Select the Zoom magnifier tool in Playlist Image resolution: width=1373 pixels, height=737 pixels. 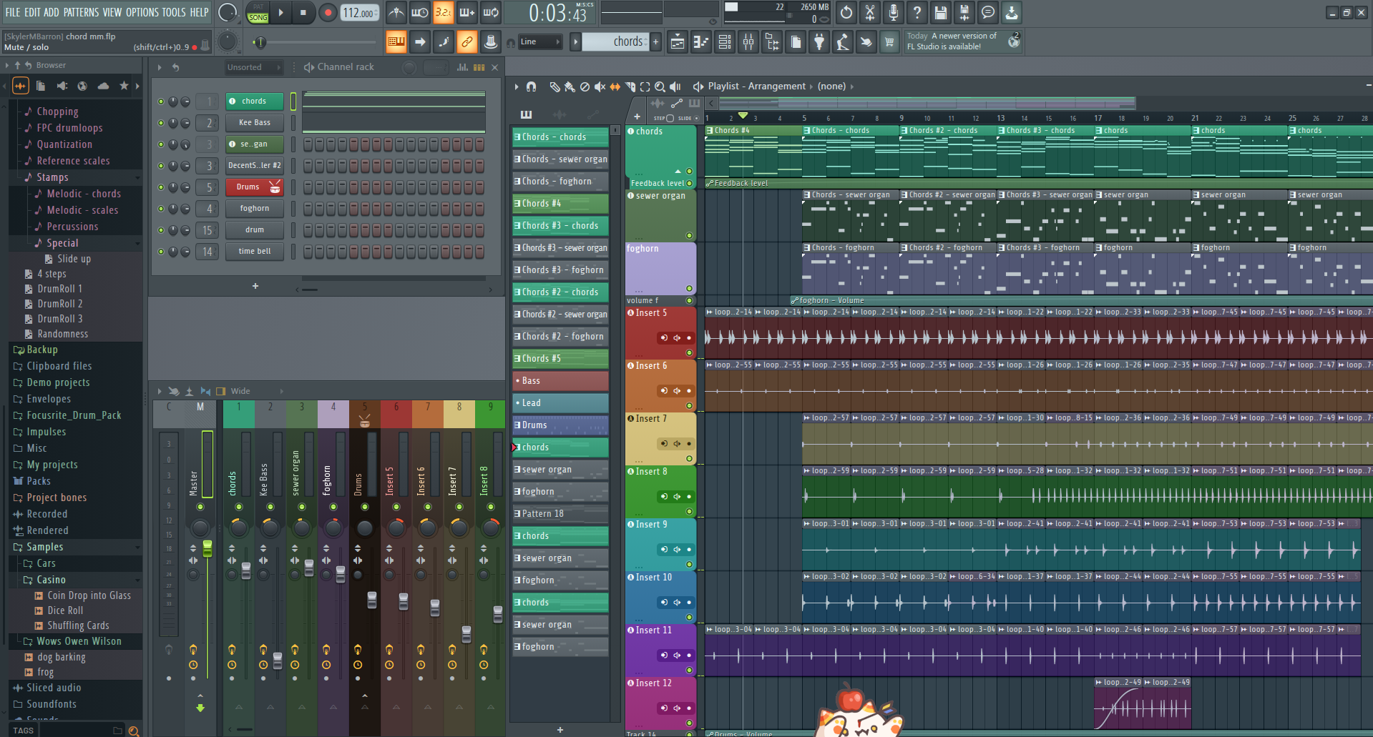[660, 86]
